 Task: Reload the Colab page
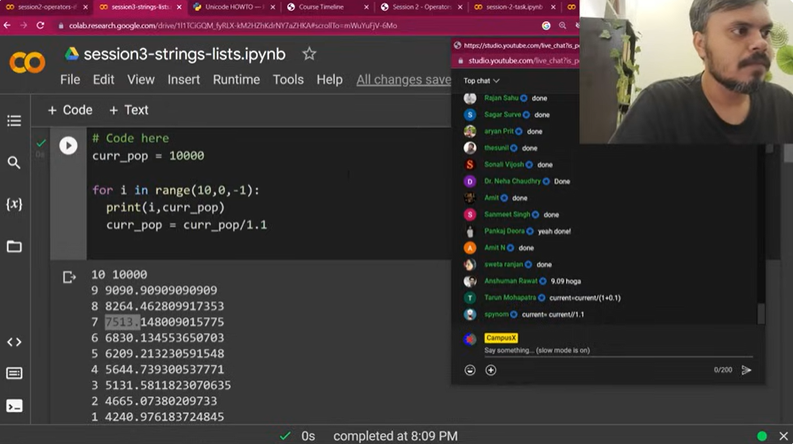coord(41,26)
